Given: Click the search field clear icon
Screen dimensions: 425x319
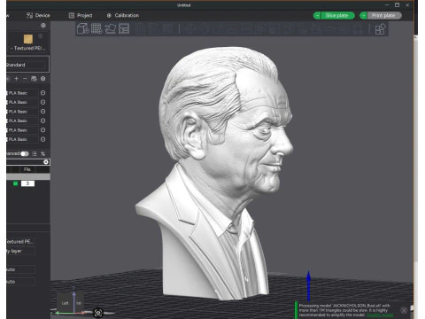Looking at the screenshot, I should 46,162.
